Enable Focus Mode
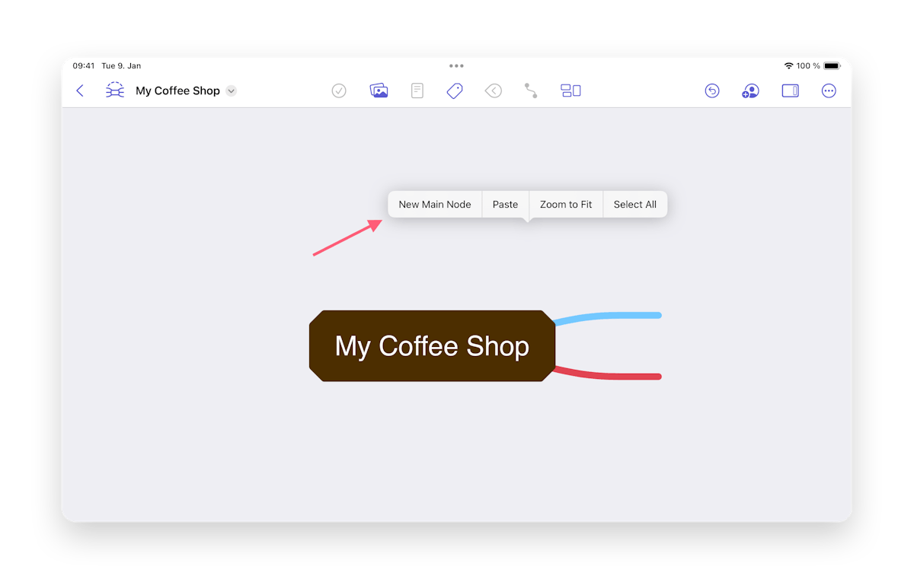This screenshot has height=579, width=914. (x=493, y=91)
